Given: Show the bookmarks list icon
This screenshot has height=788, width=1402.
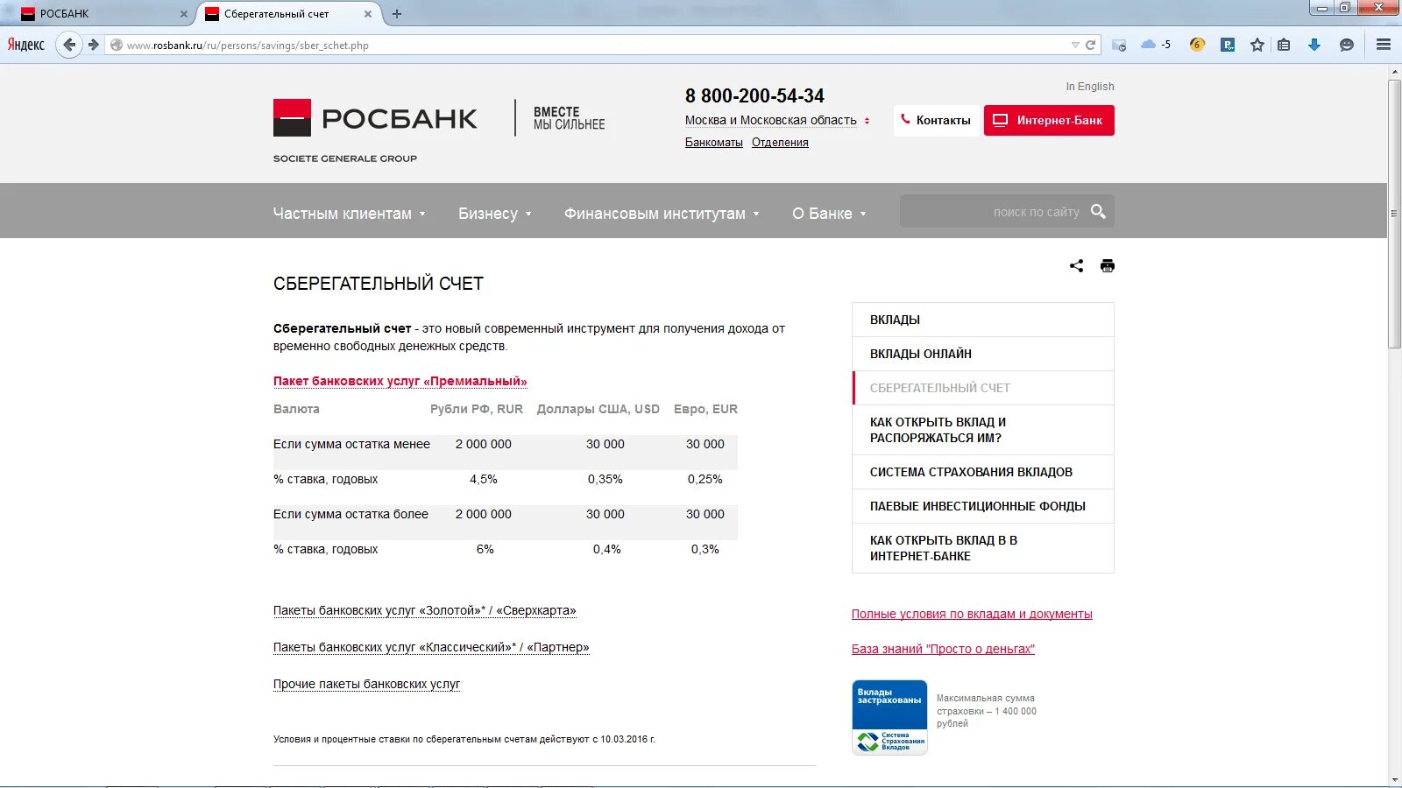Looking at the screenshot, I should click(x=1284, y=45).
